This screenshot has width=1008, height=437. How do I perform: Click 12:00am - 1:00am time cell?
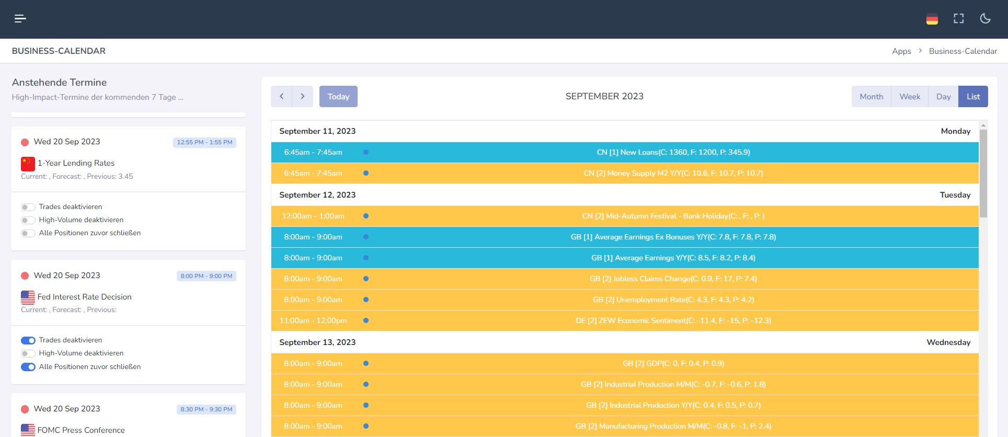[313, 216]
